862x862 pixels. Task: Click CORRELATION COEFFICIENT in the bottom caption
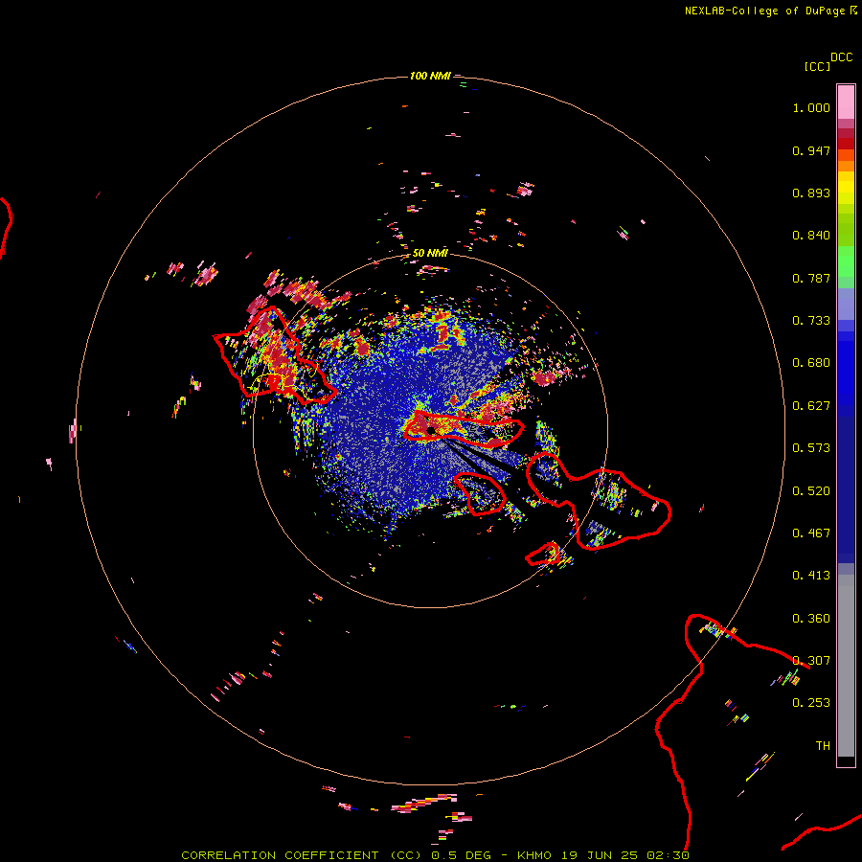[x=280, y=855]
